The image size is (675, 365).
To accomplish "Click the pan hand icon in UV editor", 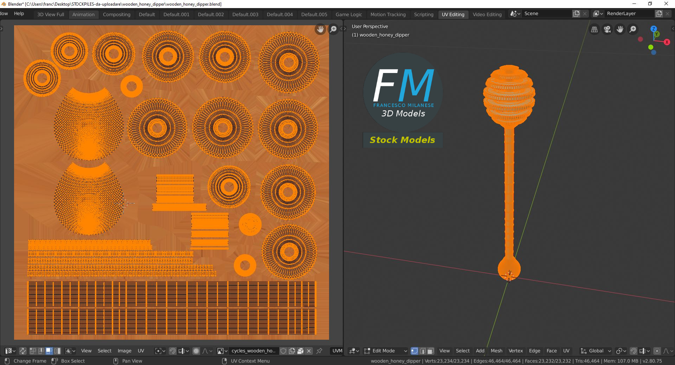I will [x=320, y=29].
